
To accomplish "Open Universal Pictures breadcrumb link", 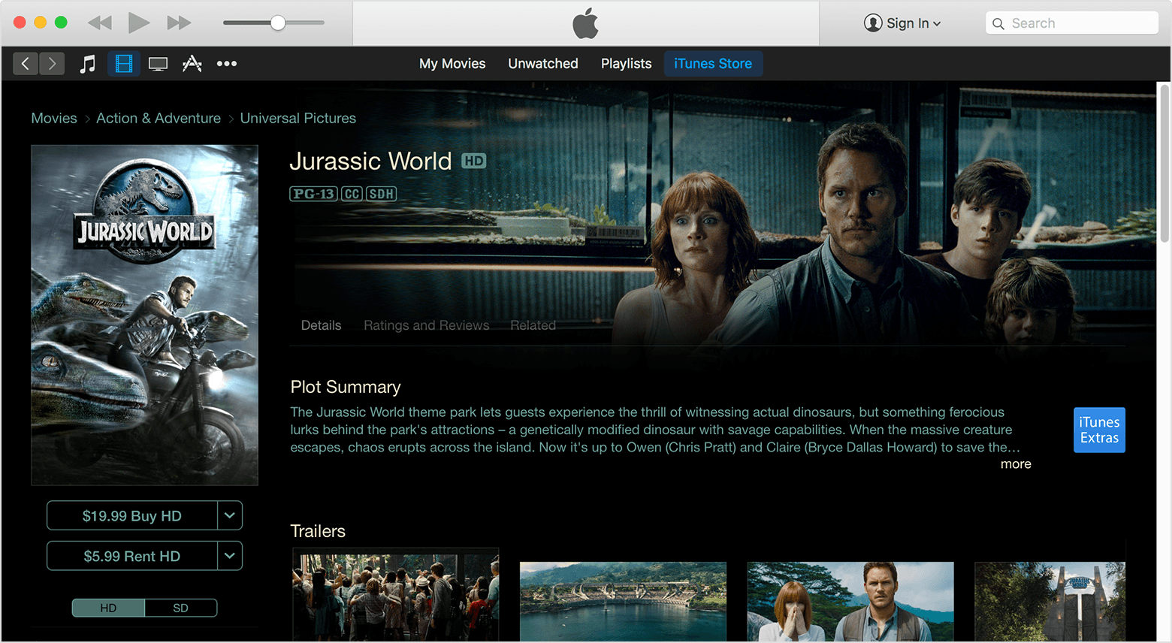I will (x=298, y=118).
